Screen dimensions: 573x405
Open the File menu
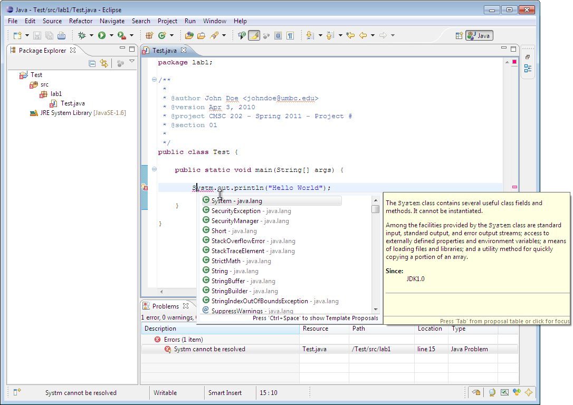click(13, 21)
